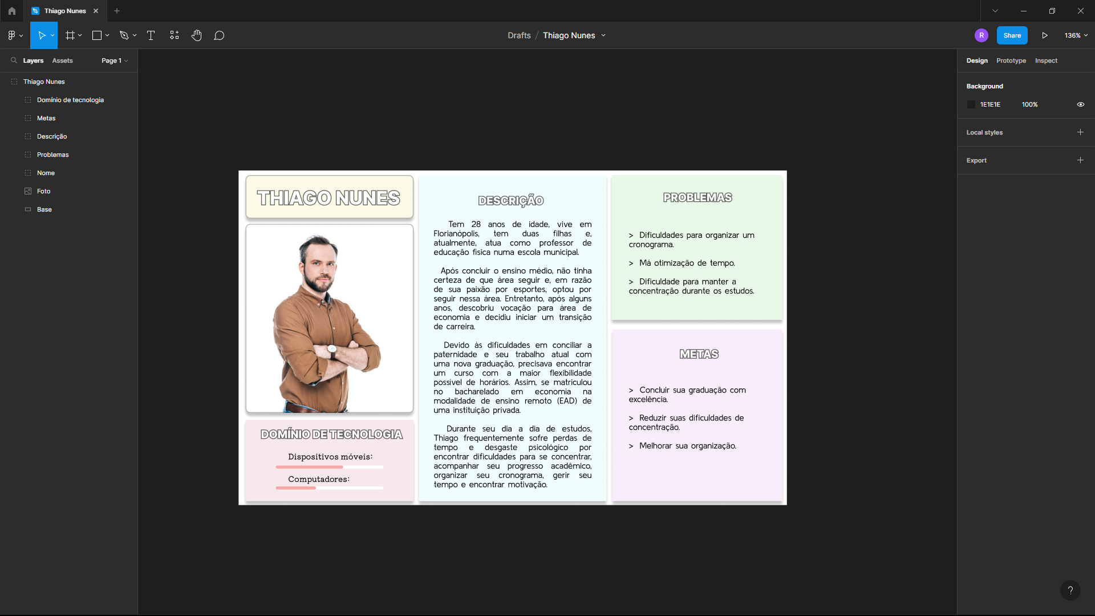Switch to the Assets tab

[63, 60]
